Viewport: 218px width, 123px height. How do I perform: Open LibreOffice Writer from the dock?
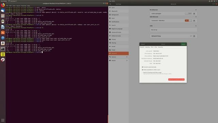click(x=3, y=27)
